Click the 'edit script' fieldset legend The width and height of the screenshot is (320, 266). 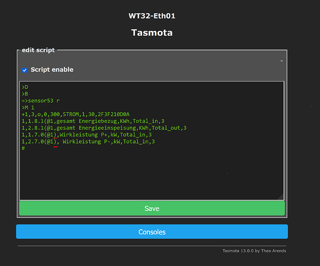point(38,50)
